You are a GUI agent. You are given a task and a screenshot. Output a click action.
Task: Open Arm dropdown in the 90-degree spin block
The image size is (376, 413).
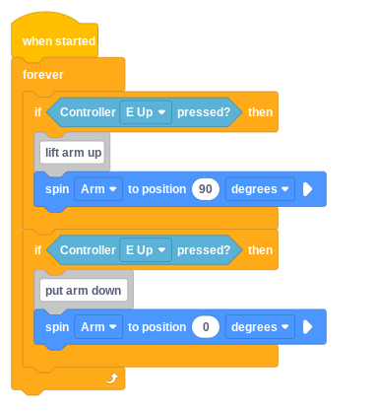[x=98, y=189]
